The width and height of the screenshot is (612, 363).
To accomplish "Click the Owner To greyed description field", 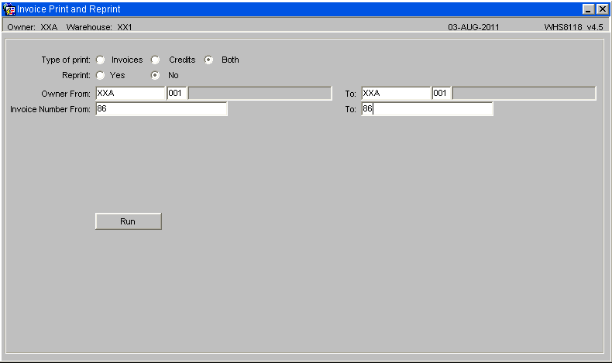I will 524,93.
